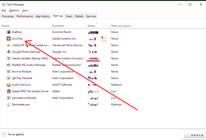Screen dimensions: 206x140
Task: Open the Options menu
Action: coord(14,10)
